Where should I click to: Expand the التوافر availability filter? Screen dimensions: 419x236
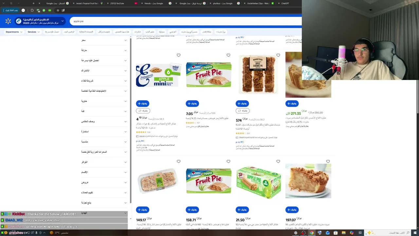(x=104, y=162)
